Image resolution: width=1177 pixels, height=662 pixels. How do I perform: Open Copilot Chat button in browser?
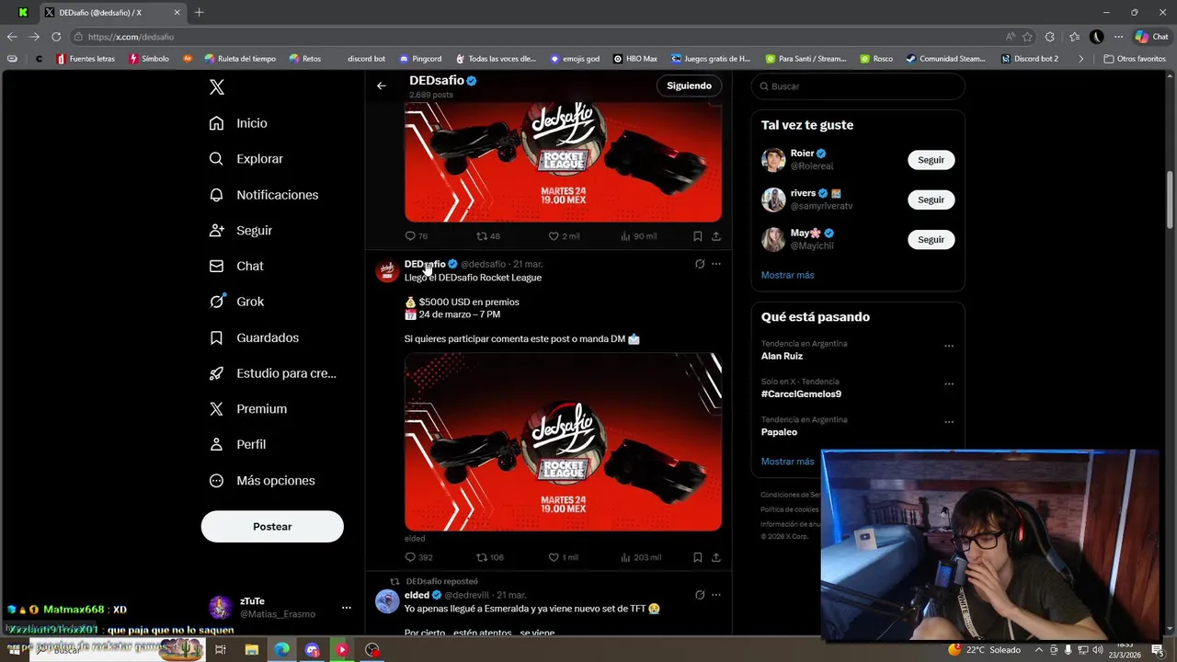tap(1151, 37)
